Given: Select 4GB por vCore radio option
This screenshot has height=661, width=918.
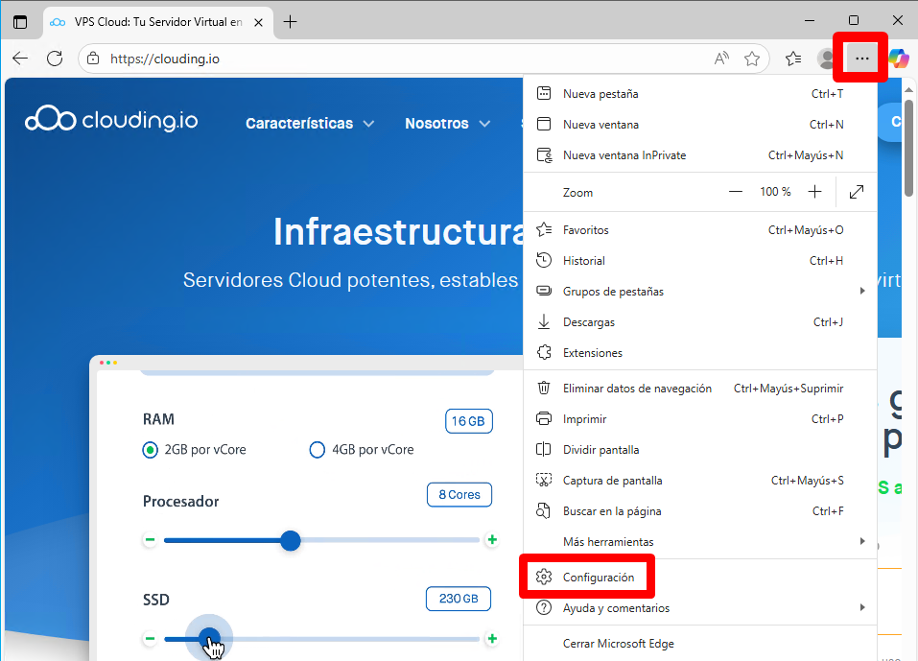Looking at the screenshot, I should (x=318, y=450).
